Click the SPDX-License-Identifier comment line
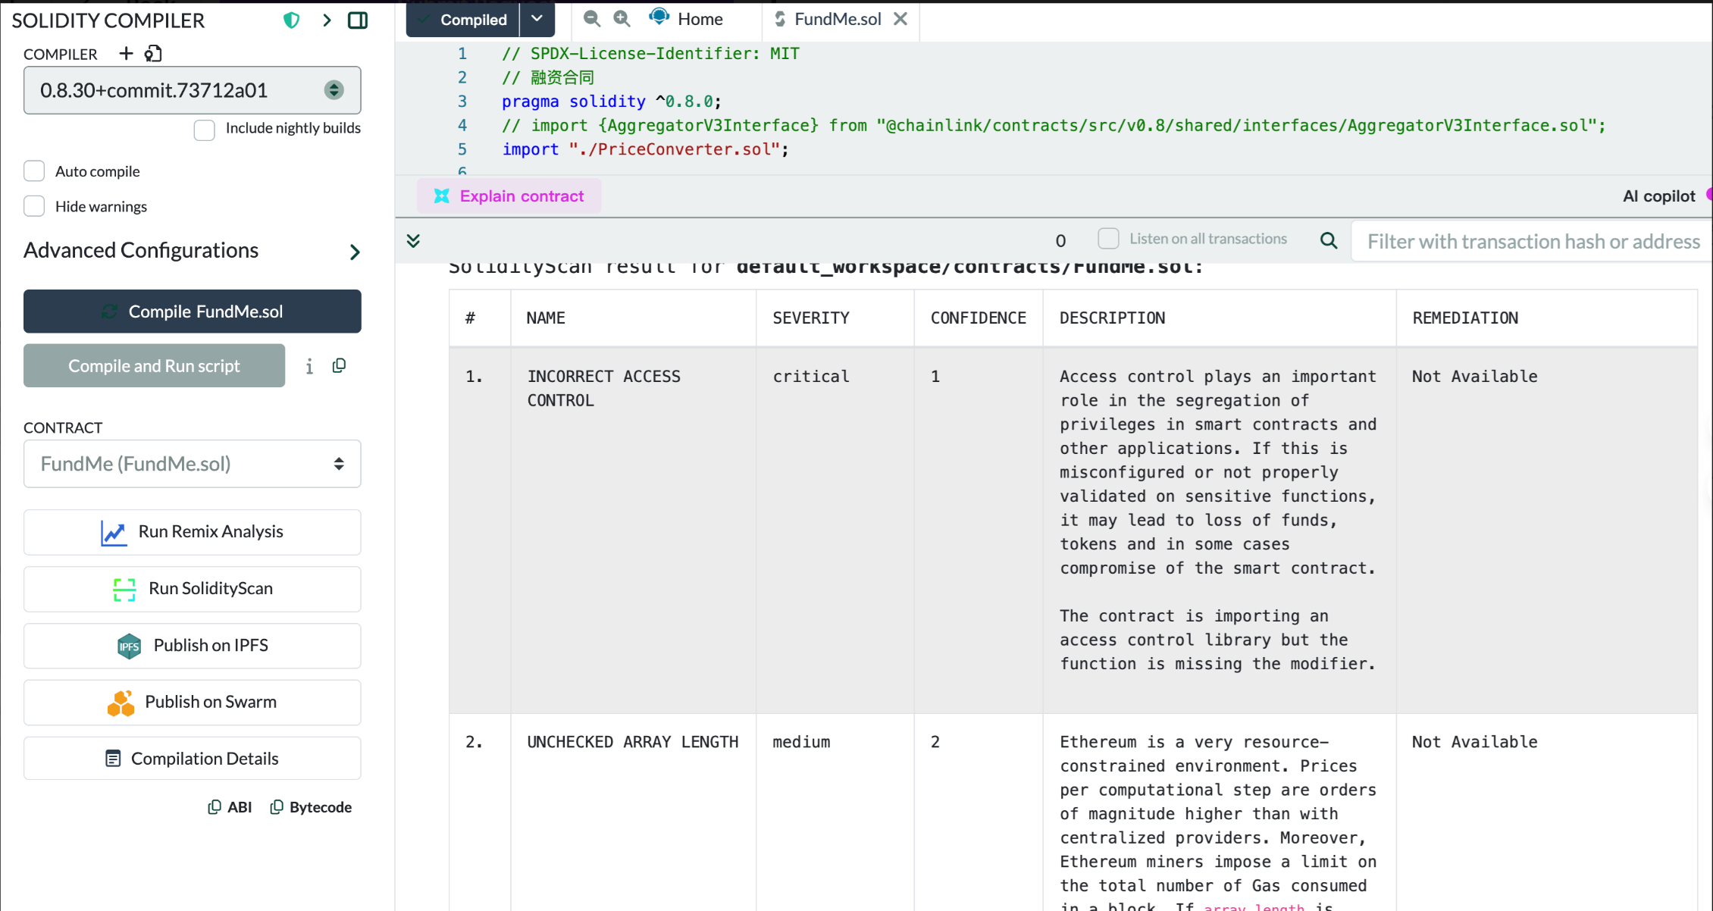The width and height of the screenshot is (1713, 911). point(650,54)
